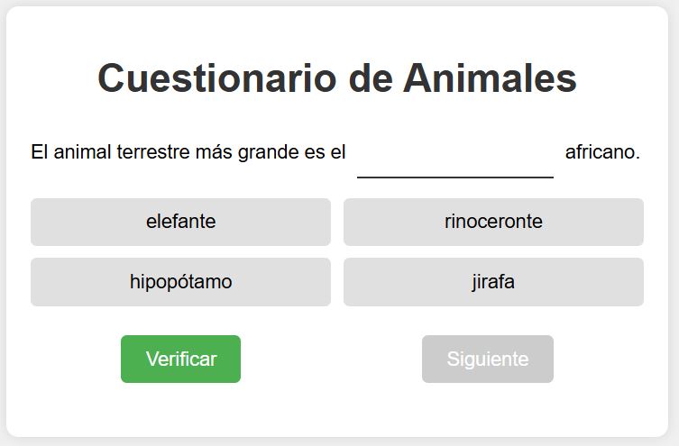Tap the jirafa word tile
Screen dimensions: 679x446
[493, 282]
